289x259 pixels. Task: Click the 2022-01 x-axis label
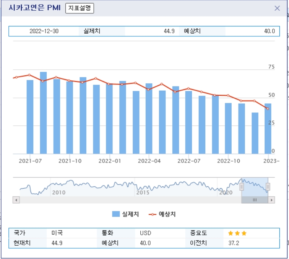tap(110, 161)
